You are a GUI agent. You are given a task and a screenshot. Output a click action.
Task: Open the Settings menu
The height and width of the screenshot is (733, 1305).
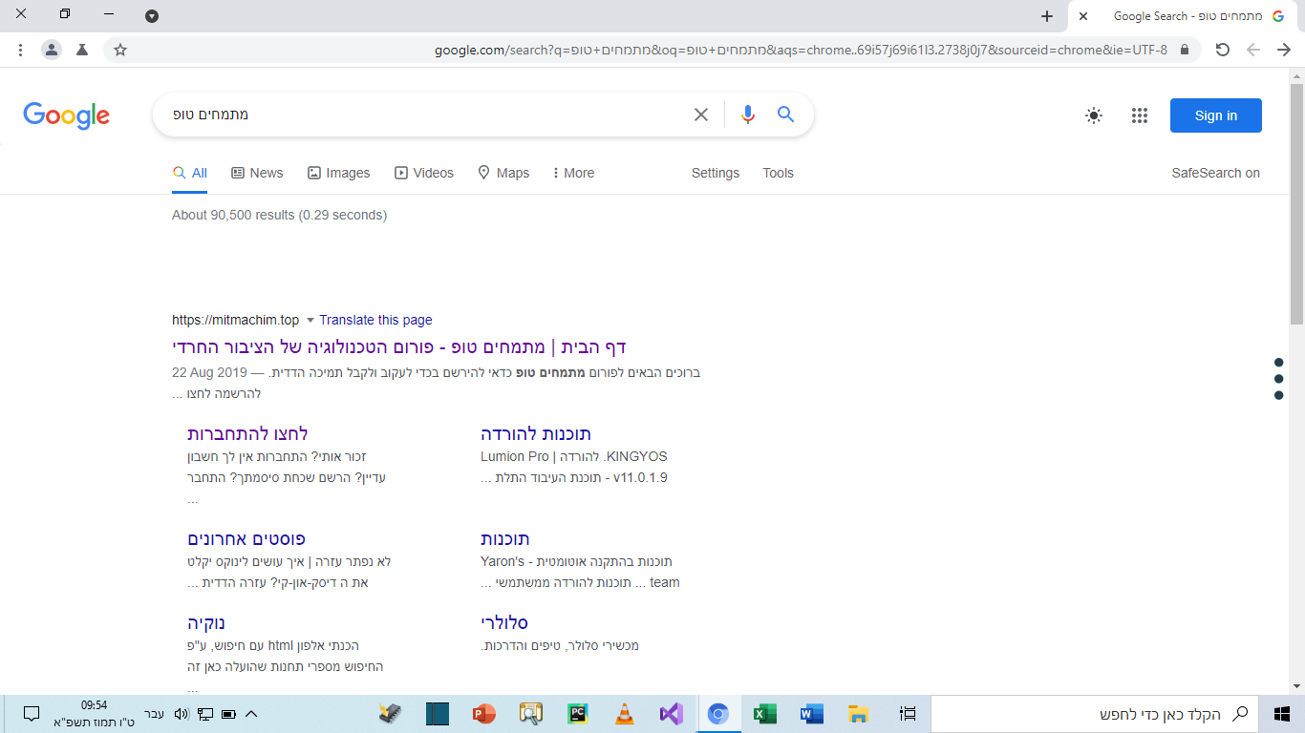click(716, 173)
